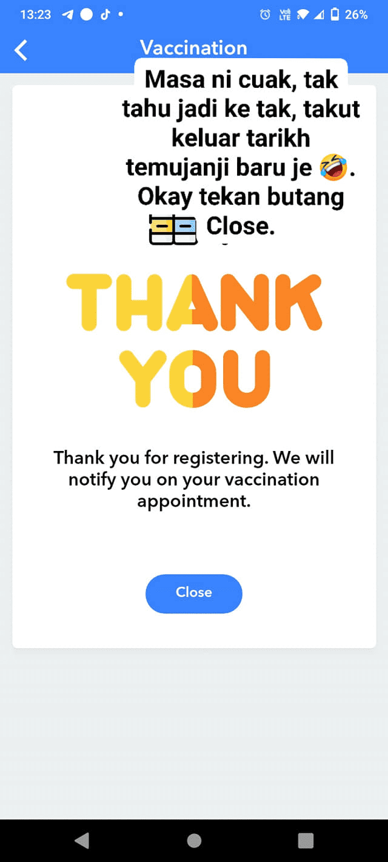
Task: Tap the 26% battery percentage
Action: pyautogui.click(x=356, y=15)
